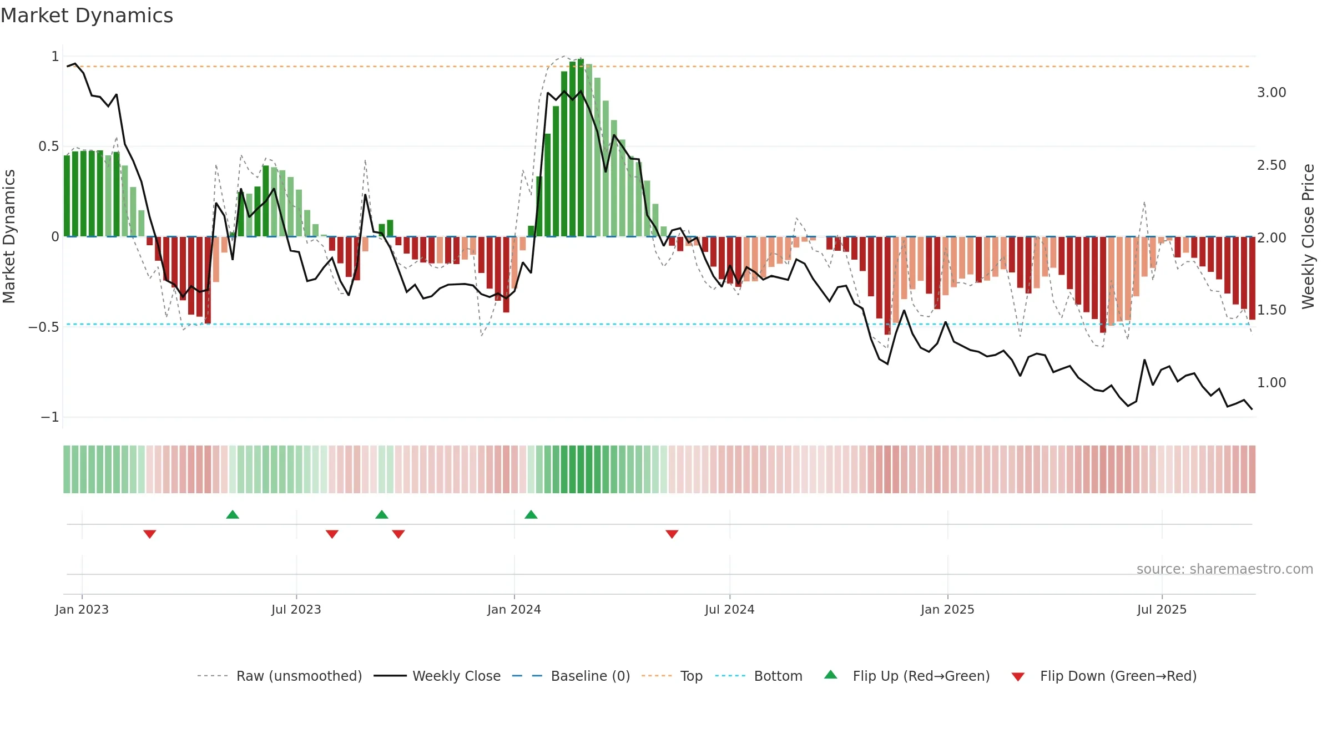Toggle Flip Down (Green→Red) legend entry
Screen dimensions: 1332x749
click(x=1104, y=676)
